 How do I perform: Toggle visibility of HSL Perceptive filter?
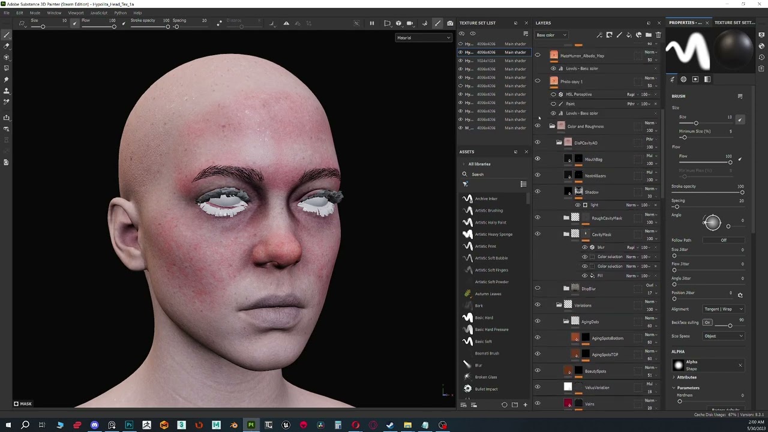tap(553, 94)
